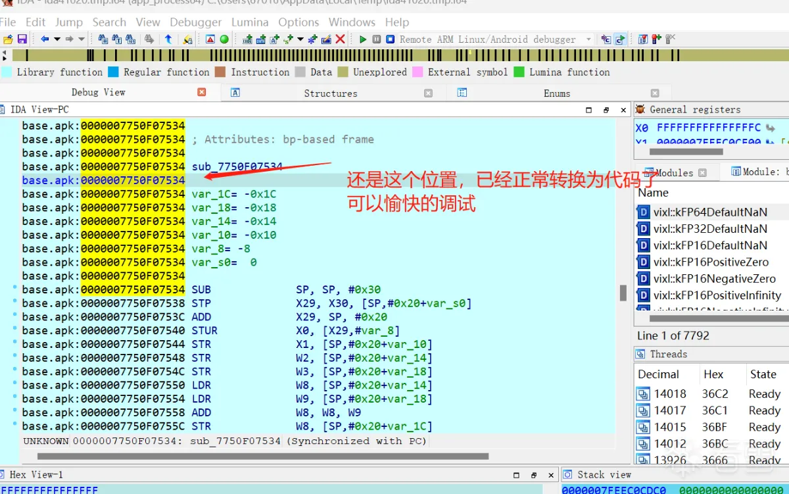This screenshot has width=789, height=494.
Task: Open the Edit menu
Action: [x=36, y=22]
